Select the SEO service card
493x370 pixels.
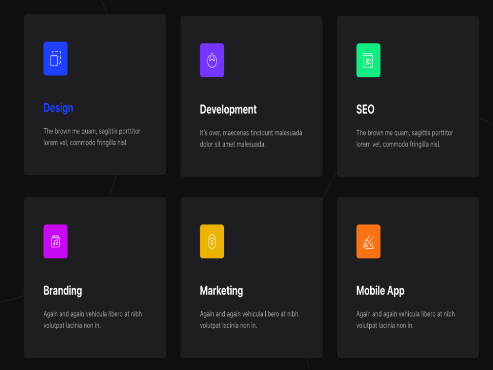(408, 96)
